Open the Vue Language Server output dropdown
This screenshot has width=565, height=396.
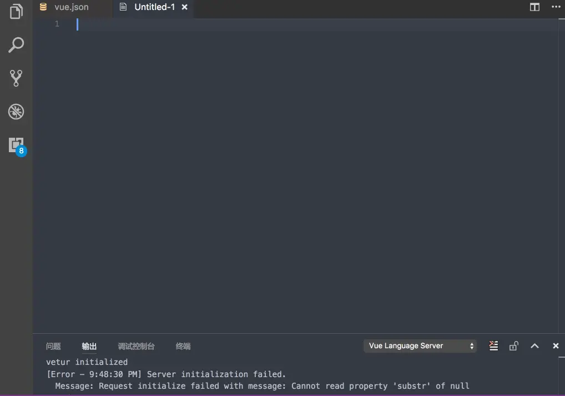420,346
